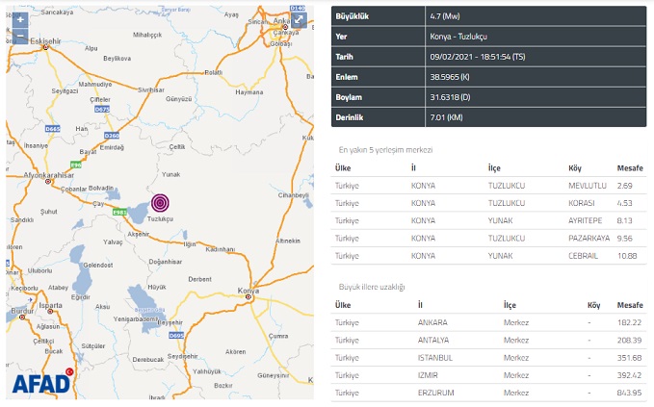Click the Konya city marker

249,297
